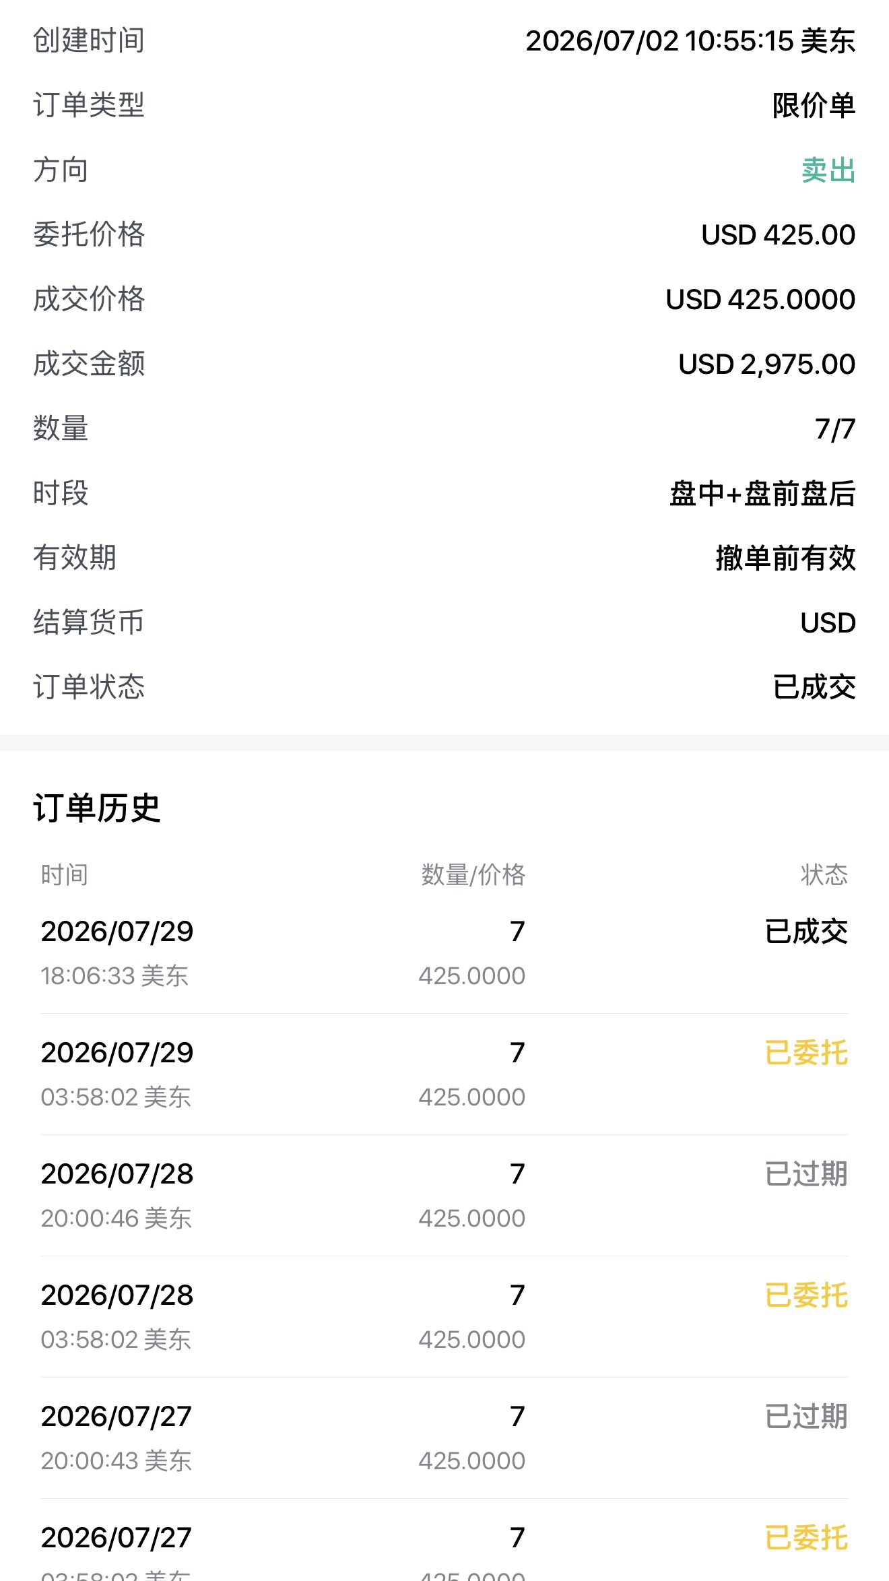Tap the 数量/价格 column header
The height and width of the screenshot is (1581, 889).
point(473,874)
